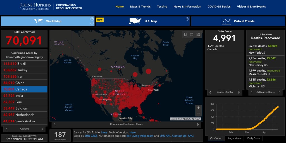Select the Logarithmic chart tab
Screen dimensions: 286x143
[x=235, y=139]
